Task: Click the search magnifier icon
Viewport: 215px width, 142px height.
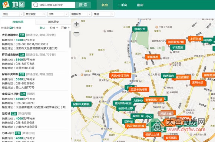Action: [x=36, y=5]
